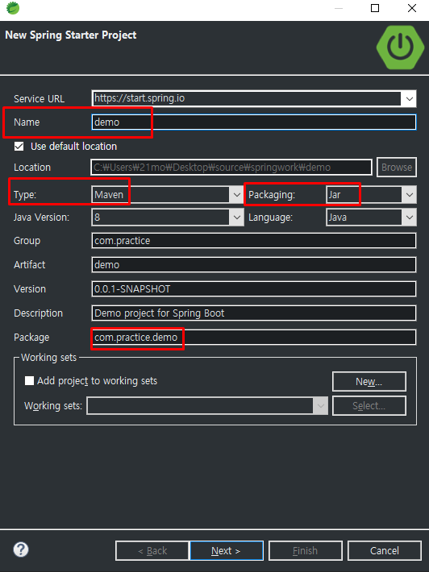429x572 pixels.
Task: Click the Artifact field
Action: (x=254, y=265)
